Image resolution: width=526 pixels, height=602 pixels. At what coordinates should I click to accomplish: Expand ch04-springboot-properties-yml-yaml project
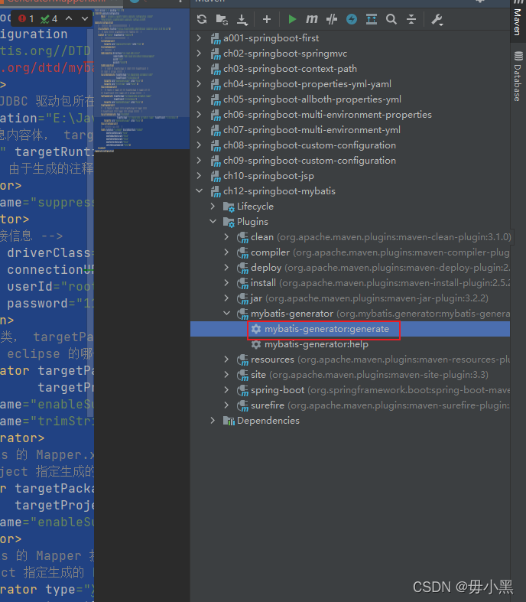pyautogui.click(x=199, y=84)
